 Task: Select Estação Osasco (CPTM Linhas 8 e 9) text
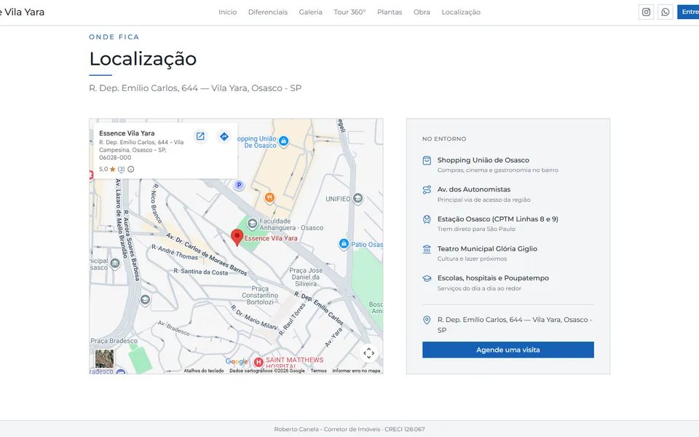point(497,219)
